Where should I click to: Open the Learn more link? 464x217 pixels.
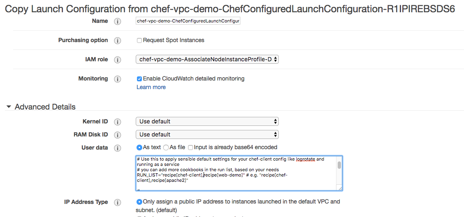[151, 87]
